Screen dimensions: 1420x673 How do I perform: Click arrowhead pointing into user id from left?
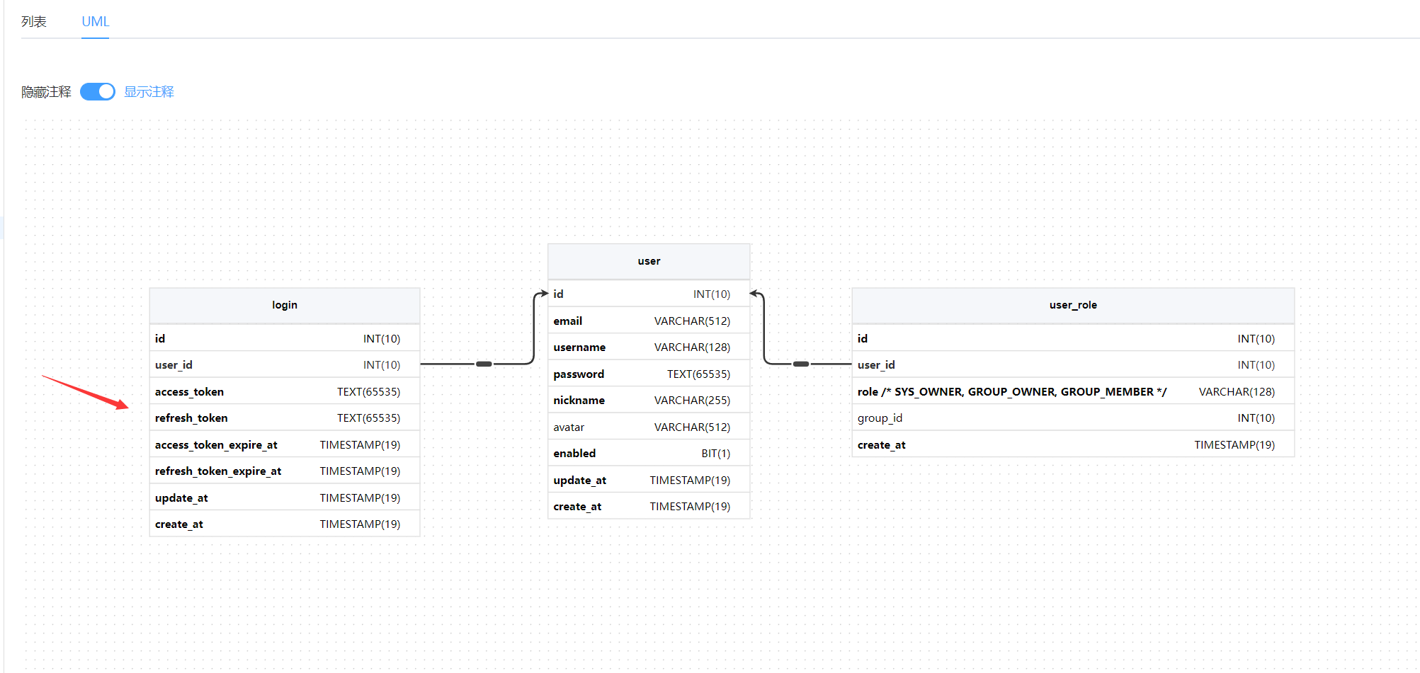tap(543, 294)
